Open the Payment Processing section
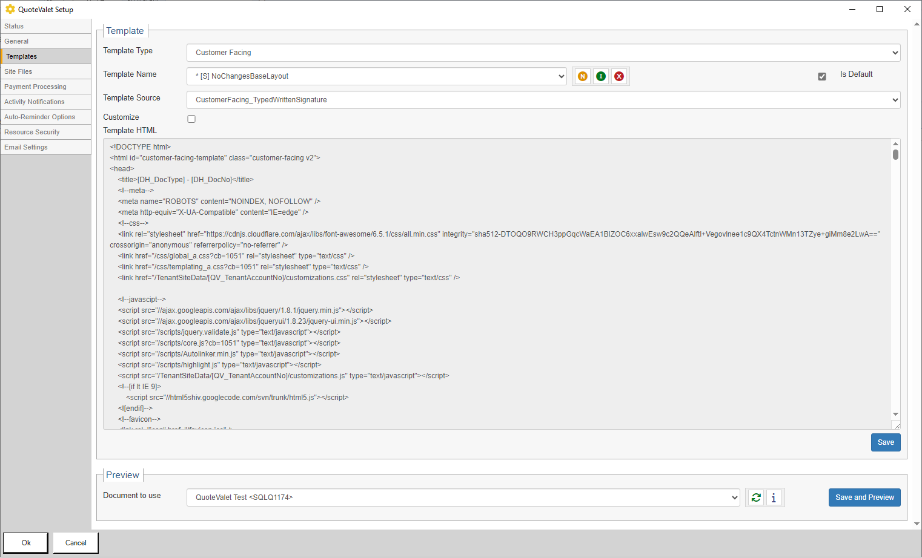This screenshot has height=558, width=922. pyautogui.click(x=35, y=87)
